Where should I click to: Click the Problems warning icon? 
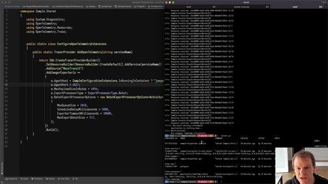click(32, 179)
